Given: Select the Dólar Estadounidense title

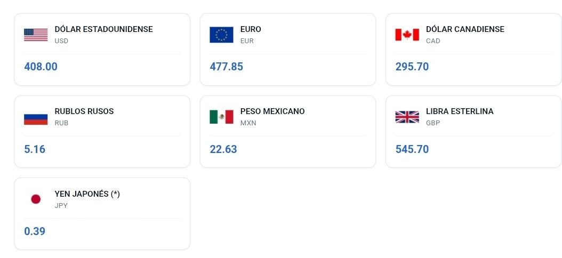Looking at the screenshot, I should [103, 29].
